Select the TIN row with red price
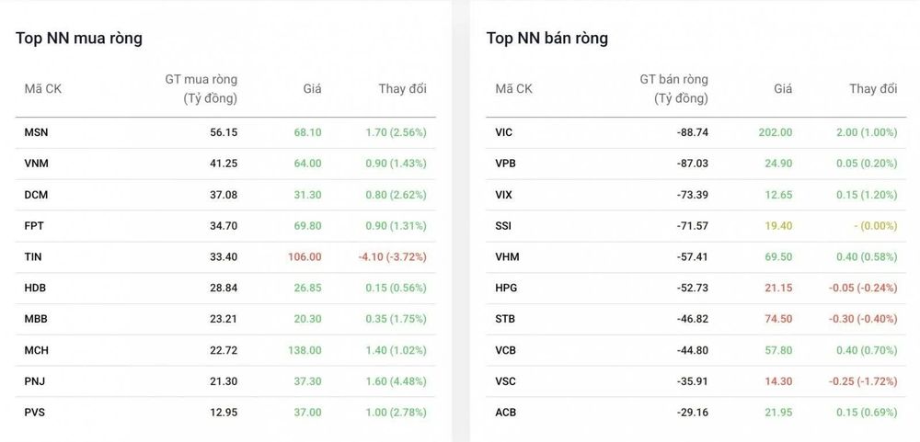Viewport: 920px width, 442px height. 225,256
